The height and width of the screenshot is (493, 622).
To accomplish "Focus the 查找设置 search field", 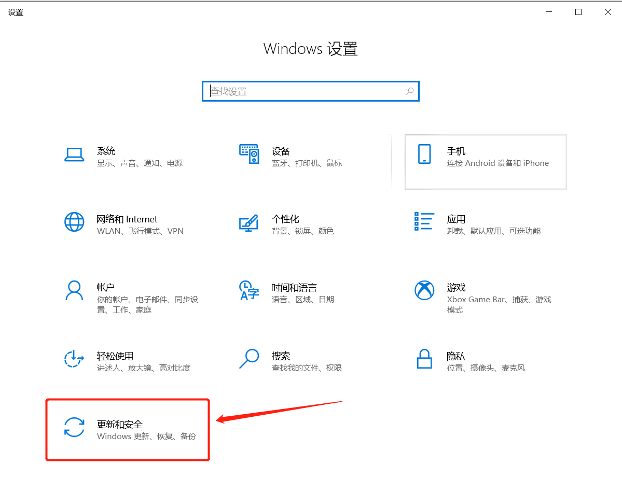I will (x=311, y=92).
